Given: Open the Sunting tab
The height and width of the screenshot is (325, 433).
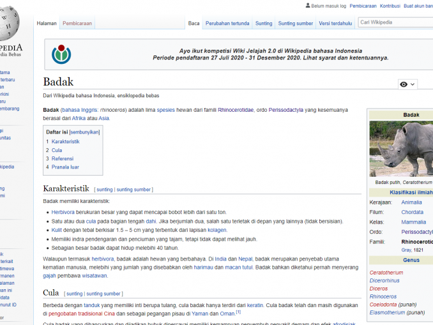Looking at the screenshot, I should coord(264,24).
